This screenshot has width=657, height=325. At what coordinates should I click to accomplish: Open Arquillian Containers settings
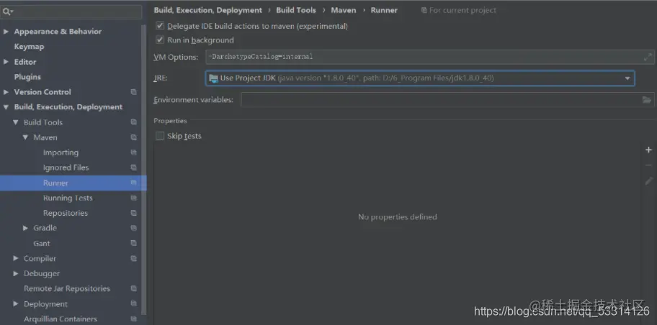pos(61,319)
